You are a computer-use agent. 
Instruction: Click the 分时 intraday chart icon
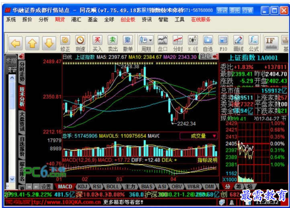click(x=178, y=44)
